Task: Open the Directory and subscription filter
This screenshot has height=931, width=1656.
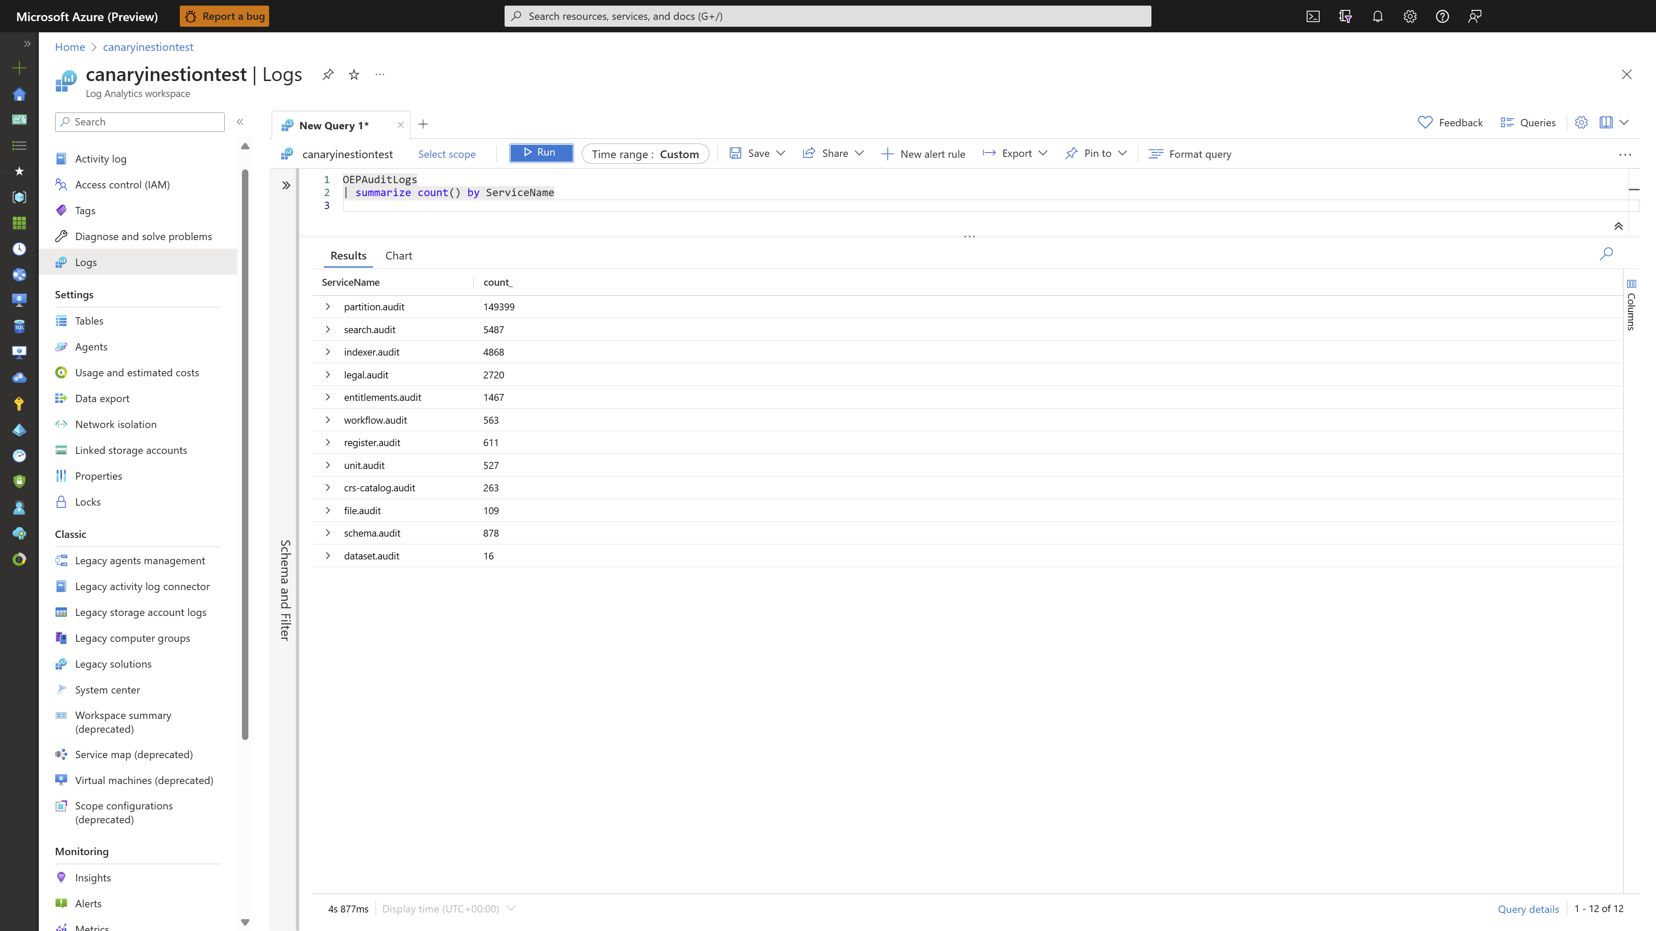Action: pyautogui.click(x=1345, y=16)
